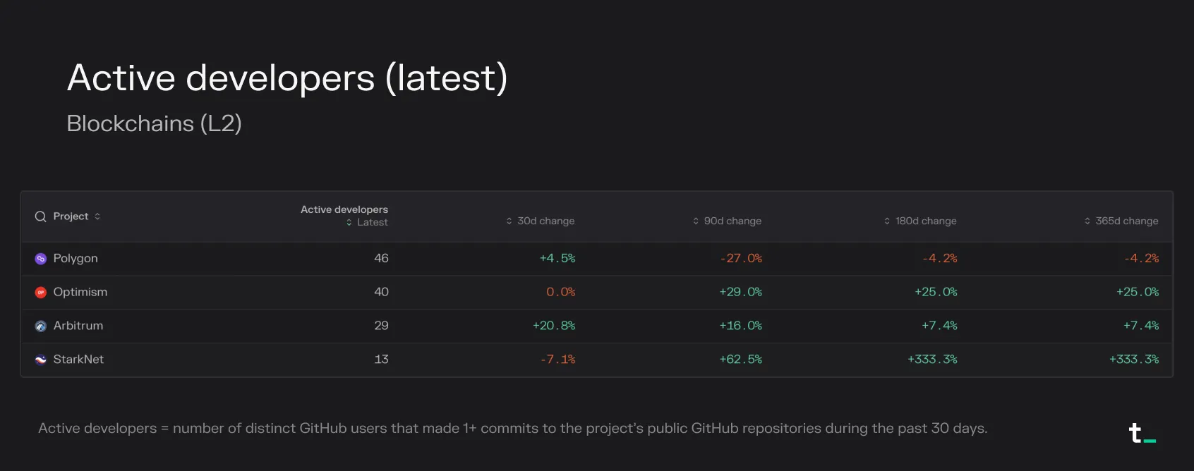The image size is (1194, 471).
Task: Click the Blockchains (L2) subtitle
Action: 154,123
